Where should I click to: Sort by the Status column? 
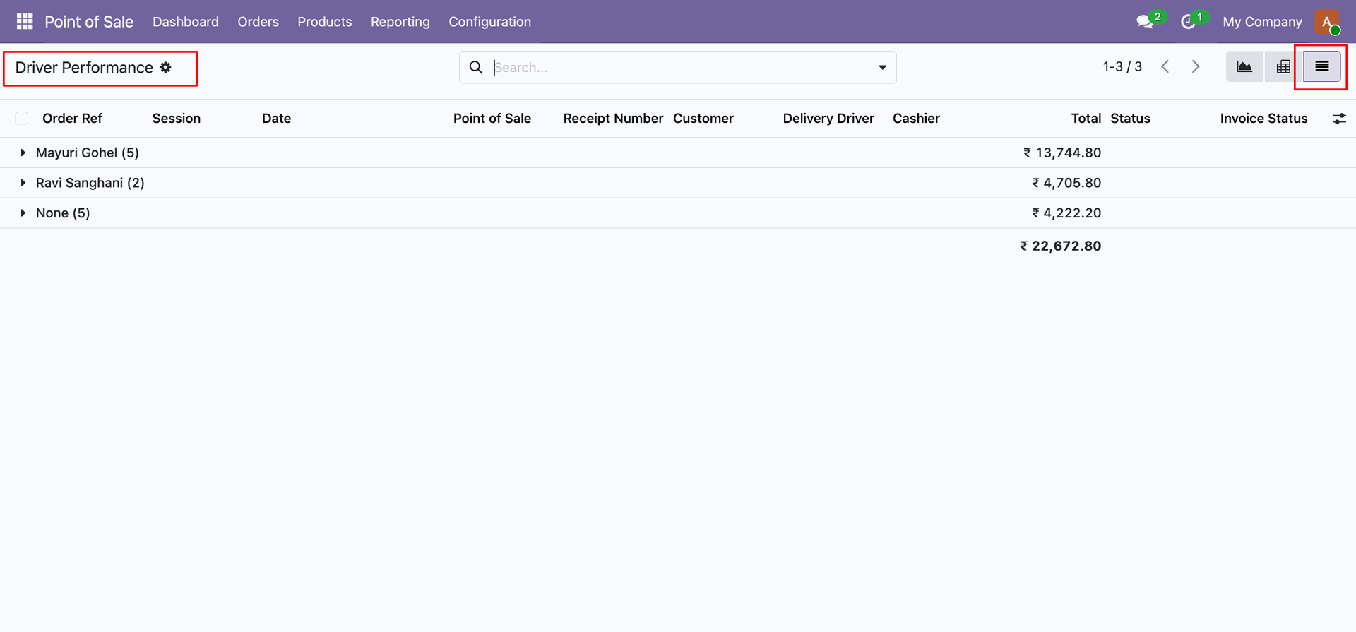point(1130,119)
